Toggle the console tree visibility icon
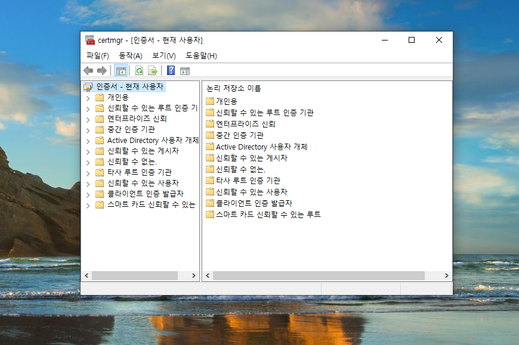Viewport: 519px width, 345px height. tap(122, 70)
